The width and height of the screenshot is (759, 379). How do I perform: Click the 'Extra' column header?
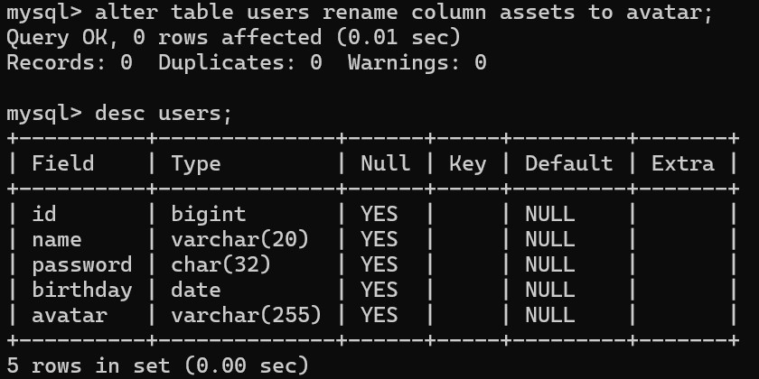point(682,163)
